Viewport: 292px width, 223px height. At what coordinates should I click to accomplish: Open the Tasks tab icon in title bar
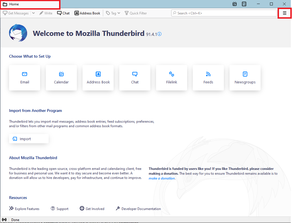pos(244,4)
